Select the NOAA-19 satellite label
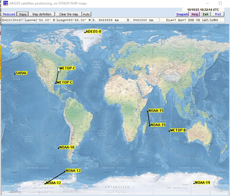Viewport: 230px width, 196px height. 202,183
